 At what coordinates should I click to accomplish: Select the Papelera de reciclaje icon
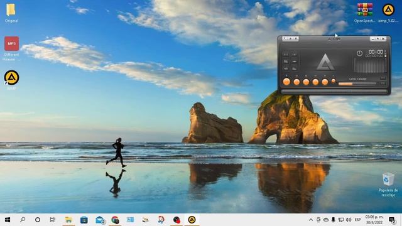[388, 185]
